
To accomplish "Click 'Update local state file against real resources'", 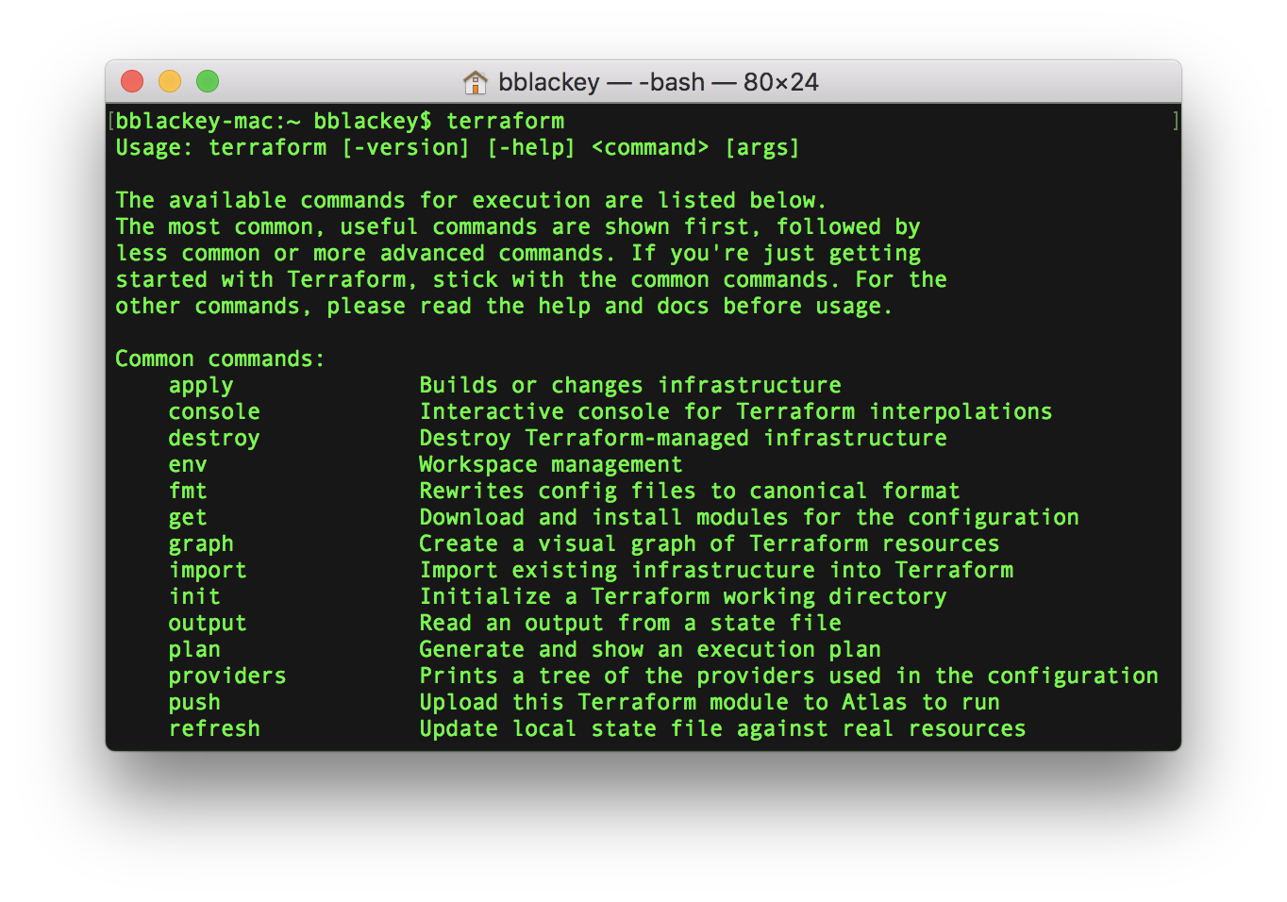I will coord(723,728).
